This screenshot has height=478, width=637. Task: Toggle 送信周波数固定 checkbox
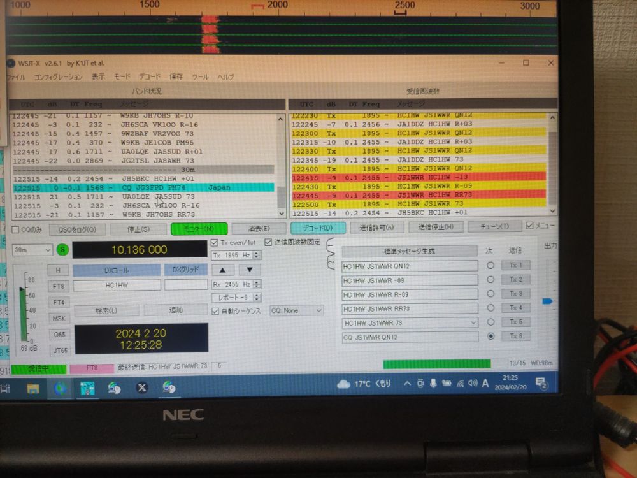coord(268,242)
